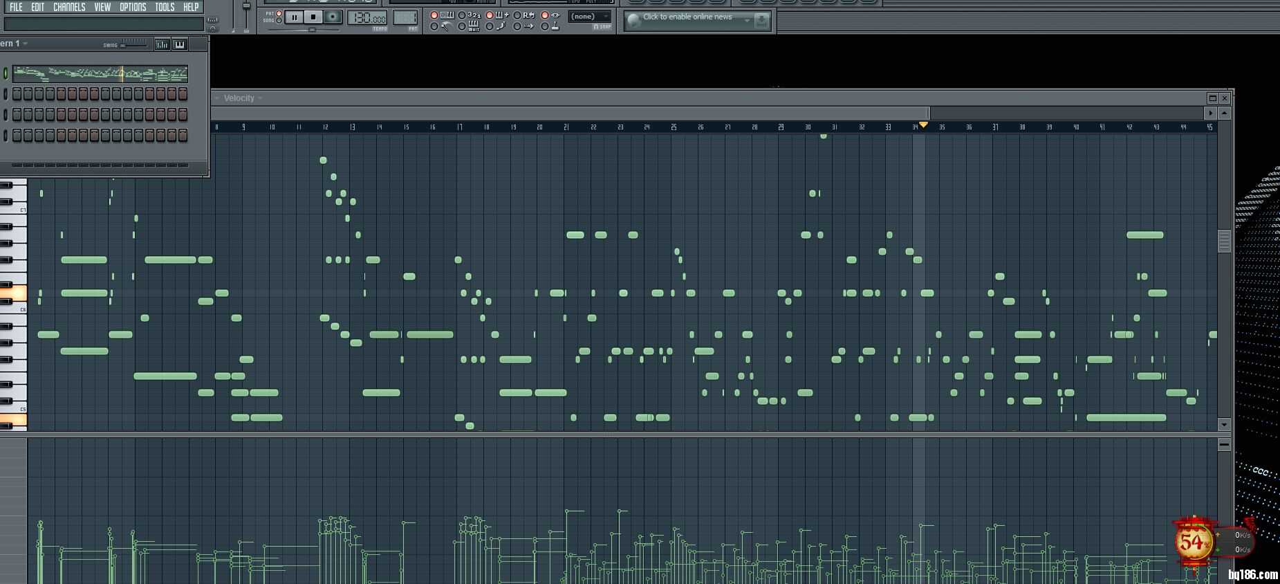This screenshot has width=1280, height=584.
Task: Click the typing keyboard icon
Action: (x=447, y=15)
